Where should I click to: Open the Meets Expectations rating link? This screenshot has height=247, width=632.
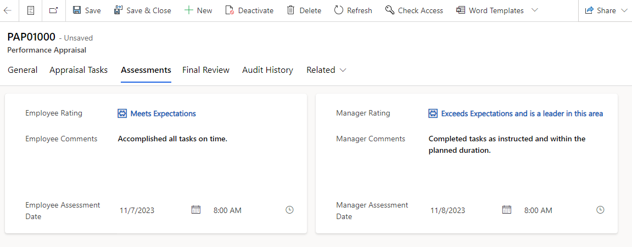pyautogui.click(x=163, y=113)
